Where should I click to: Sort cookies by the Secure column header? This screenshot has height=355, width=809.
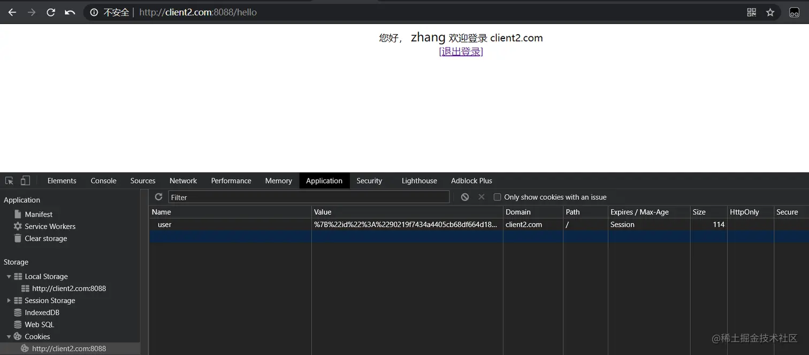coord(791,212)
